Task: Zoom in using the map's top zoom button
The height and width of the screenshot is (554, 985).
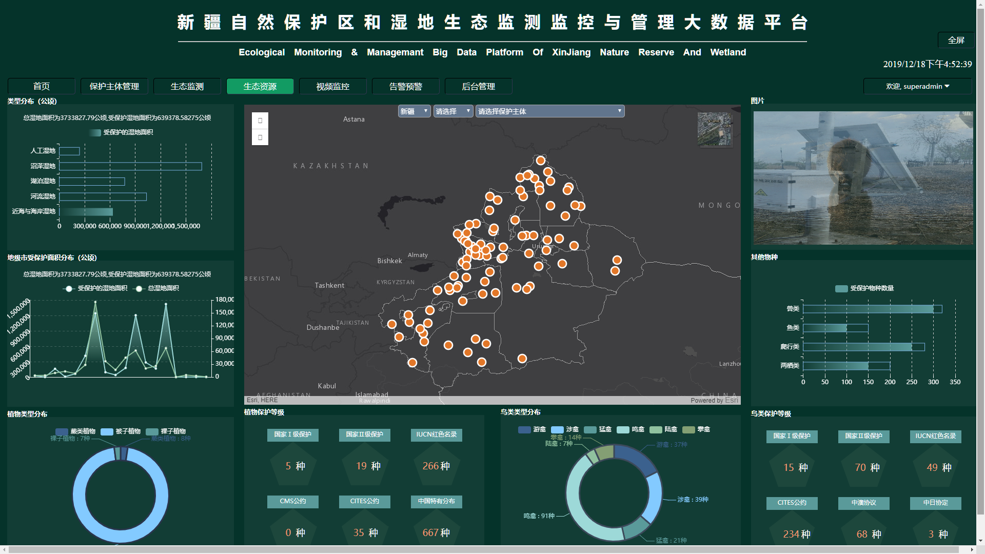Action: [260, 121]
